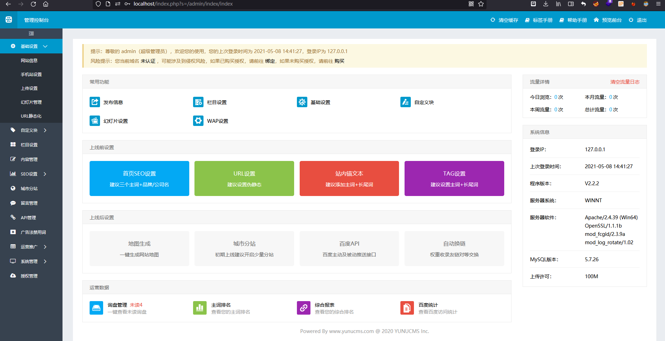665x341 pixels.
Task: Open 广告法禁用词 in sidebar
Action: point(33,232)
